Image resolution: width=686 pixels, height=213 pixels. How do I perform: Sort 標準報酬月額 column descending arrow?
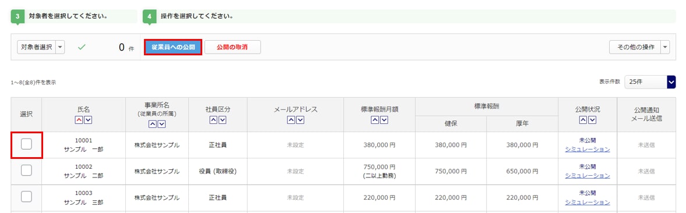click(384, 120)
